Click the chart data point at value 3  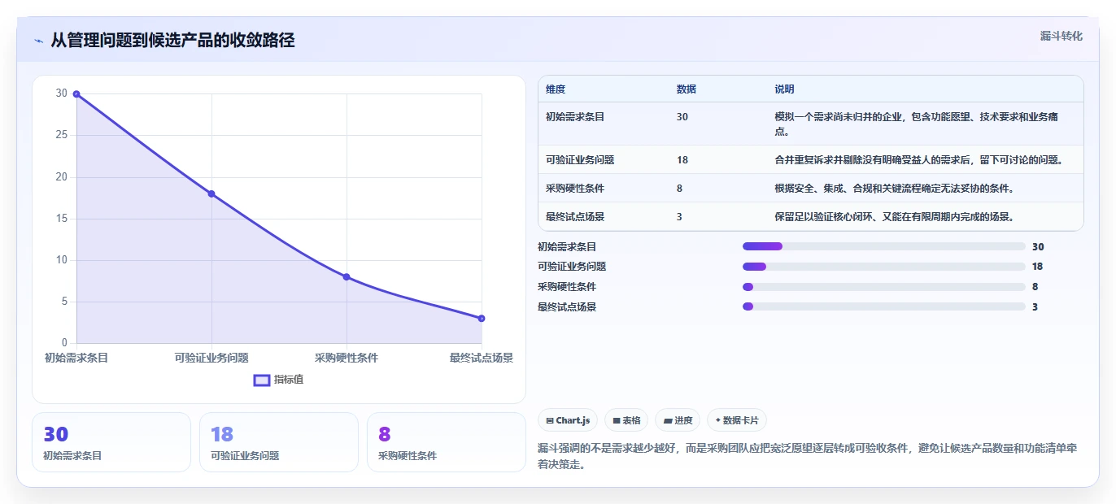pos(482,318)
